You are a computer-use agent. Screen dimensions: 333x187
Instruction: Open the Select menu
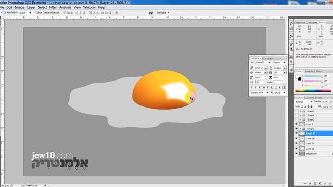pos(42,7)
